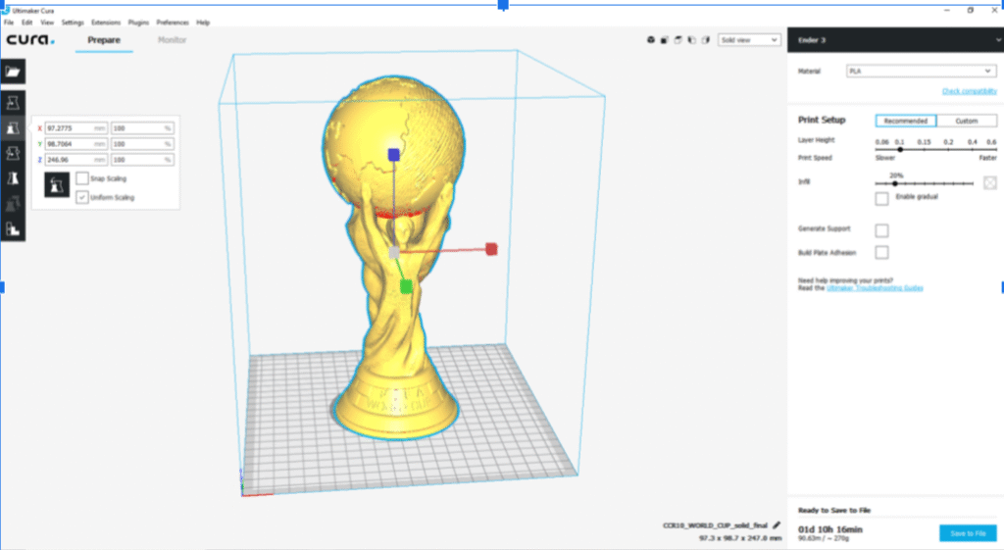Image resolution: width=1004 pixels, height=550 pixels.
Task: Open the Edit menu
Action: tap(26, 23)
